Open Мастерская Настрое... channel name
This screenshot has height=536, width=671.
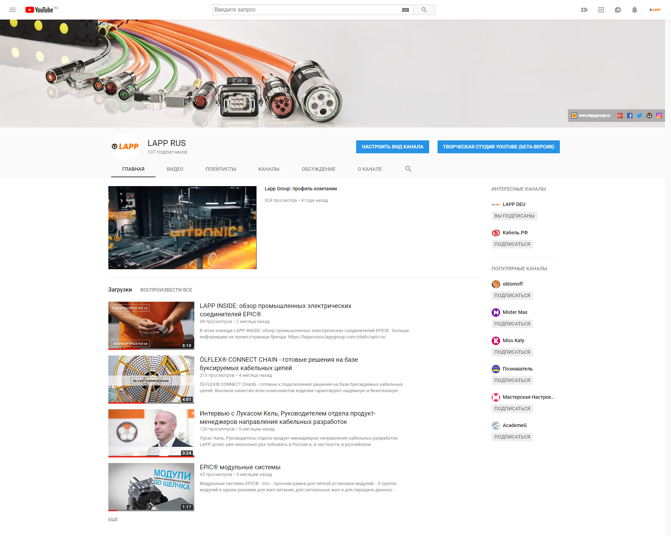pyautogui.click(x=528, y=397)
